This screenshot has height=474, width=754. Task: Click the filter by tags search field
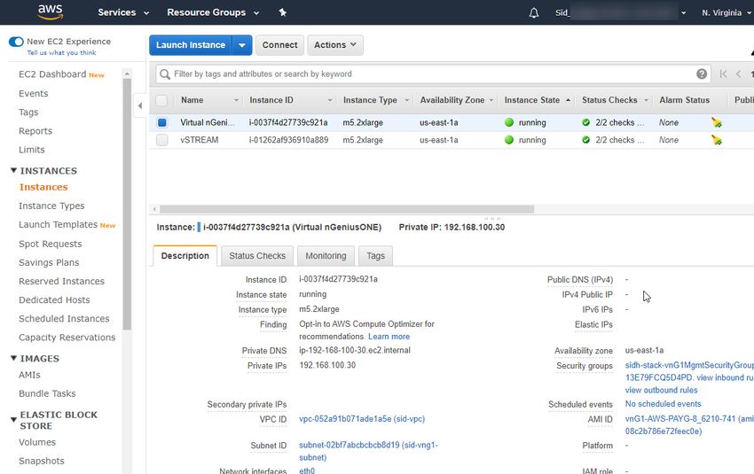click(433, 74)
